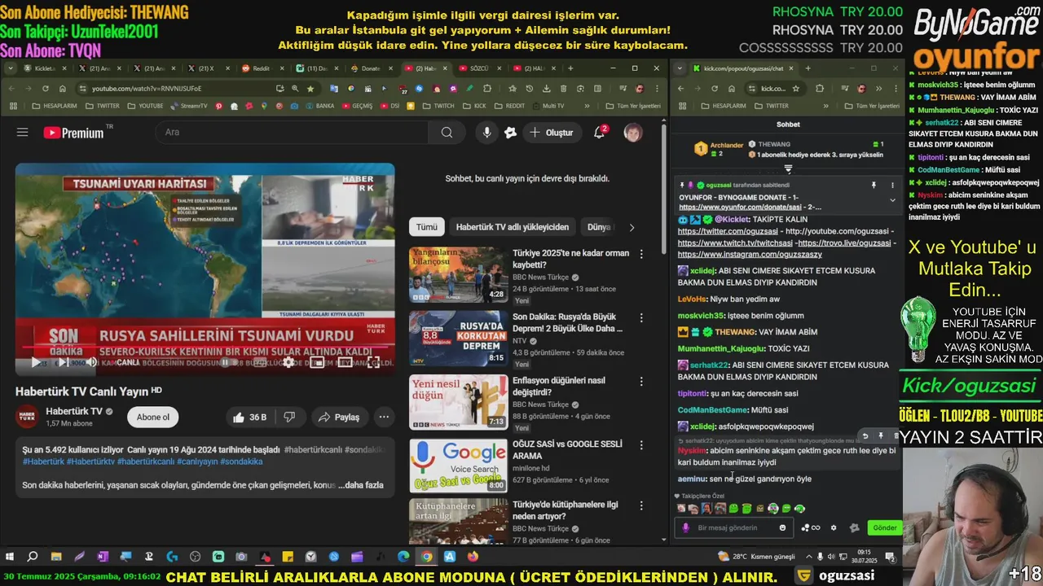The height and width of the screenshot is (586, 1043).
Task: Open video player settings gear
Action: [289, 362]
